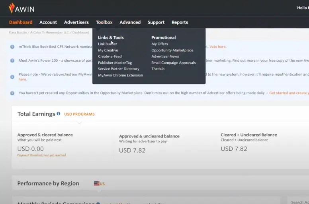Click info icon next to Total Earnings
Screen dimensions: 309x204
(x=59, y=114)
